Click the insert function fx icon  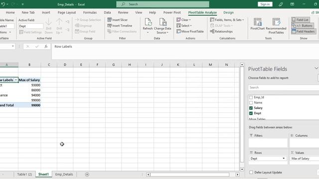click(x=46, y=46)
